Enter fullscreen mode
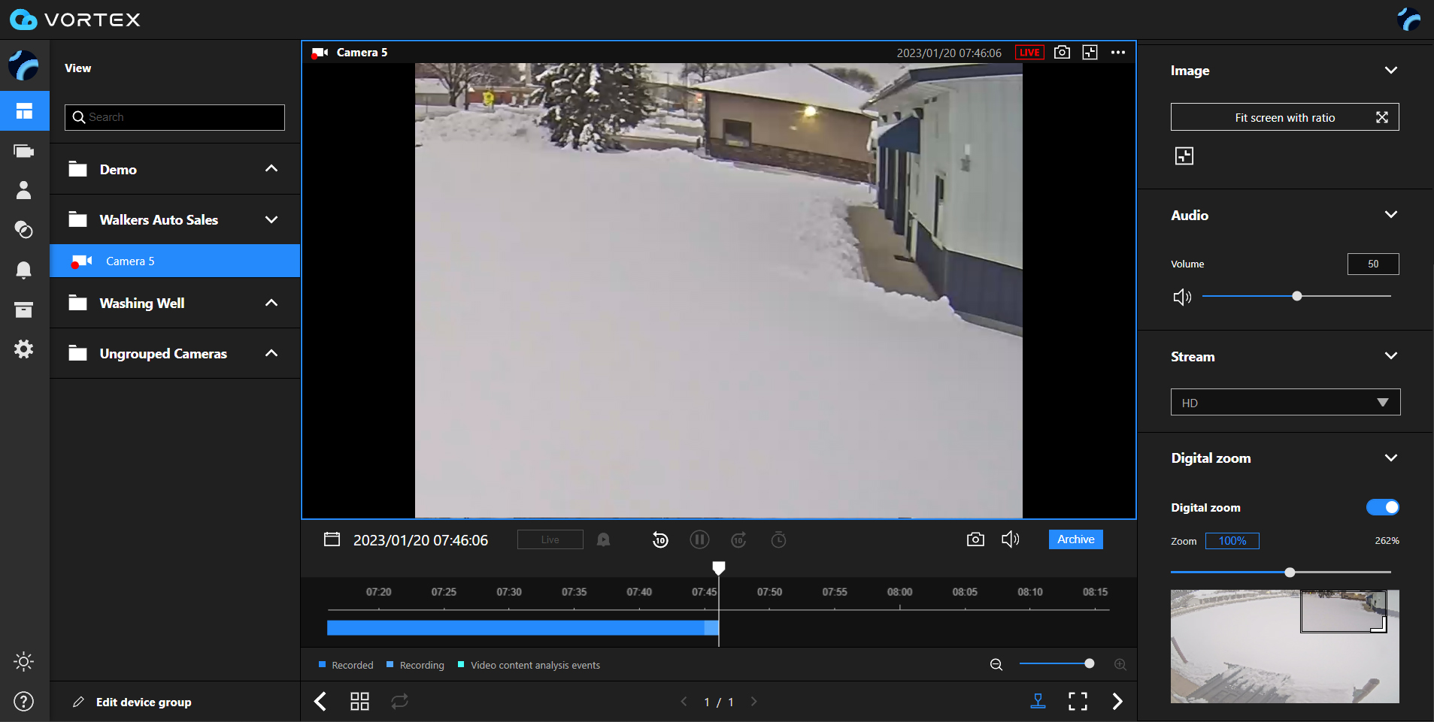Viewport: 1434px width, 722px height. click(x=1078, y=702)
